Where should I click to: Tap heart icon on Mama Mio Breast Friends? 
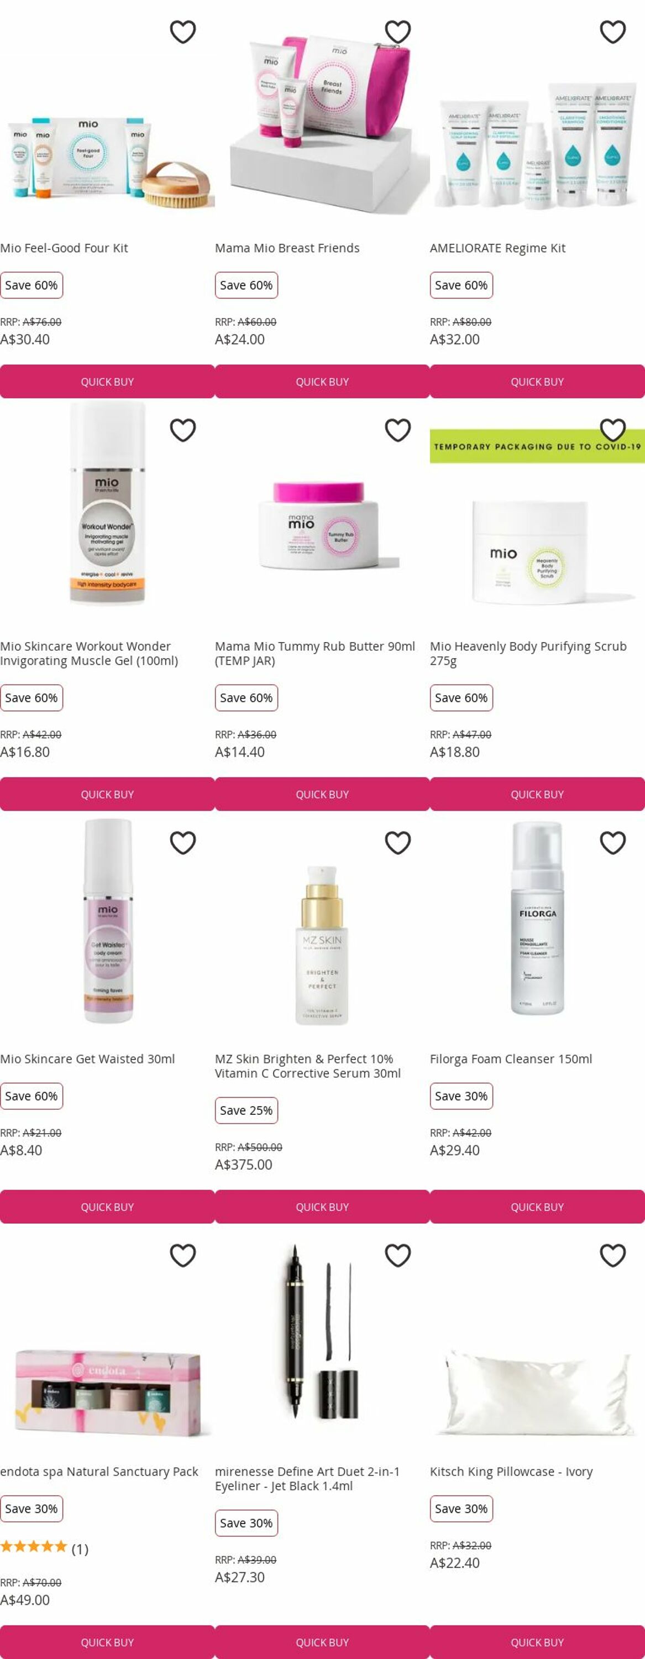click(x=398, y=32)
